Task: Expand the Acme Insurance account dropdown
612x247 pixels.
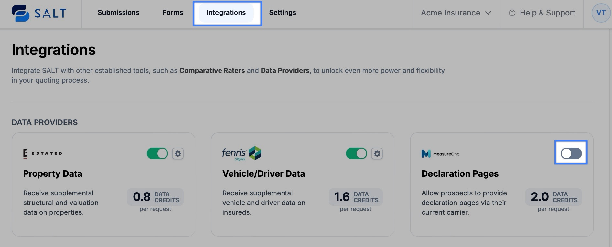Action: tap(456, 13)
